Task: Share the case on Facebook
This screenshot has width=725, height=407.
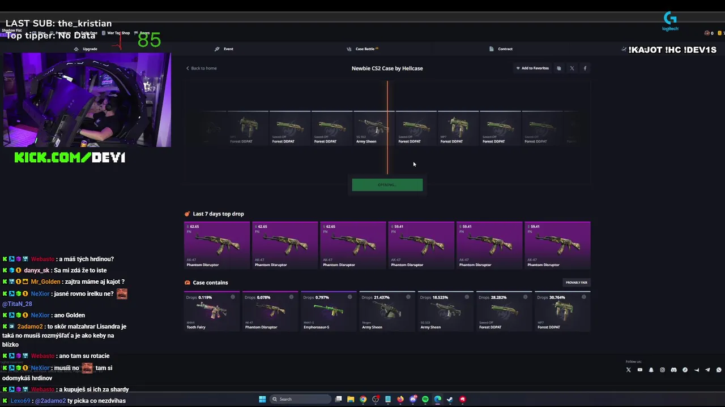Action: [x=585, y=68]
